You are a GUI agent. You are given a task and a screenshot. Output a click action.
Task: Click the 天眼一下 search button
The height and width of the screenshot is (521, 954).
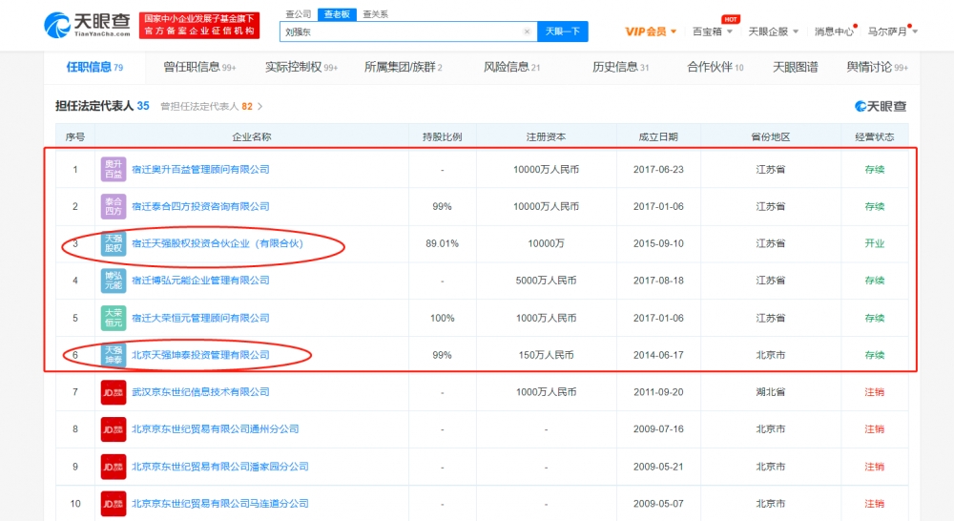pos(562,31)
